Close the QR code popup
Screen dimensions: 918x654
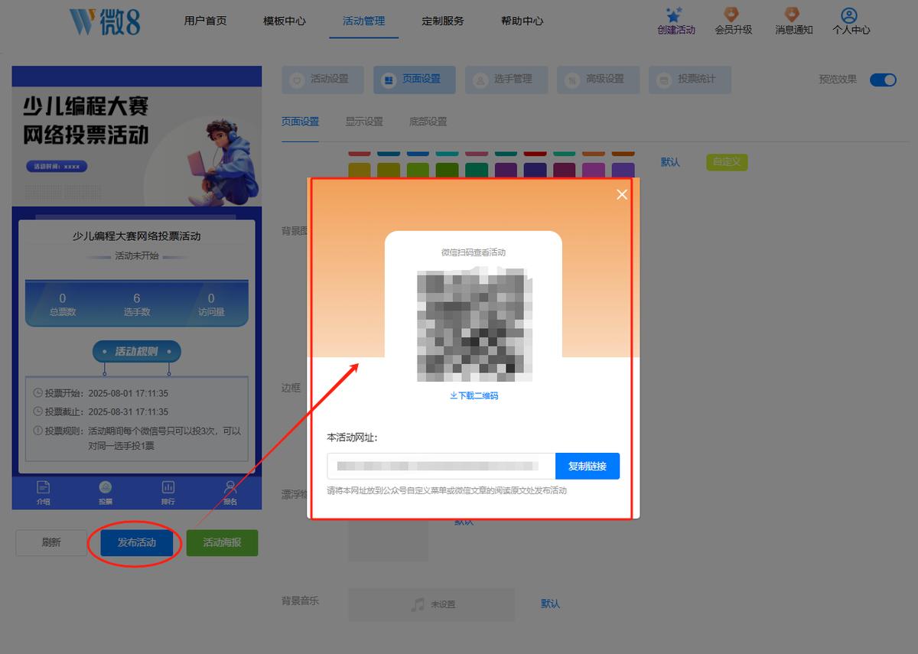(x=622, y=194)
